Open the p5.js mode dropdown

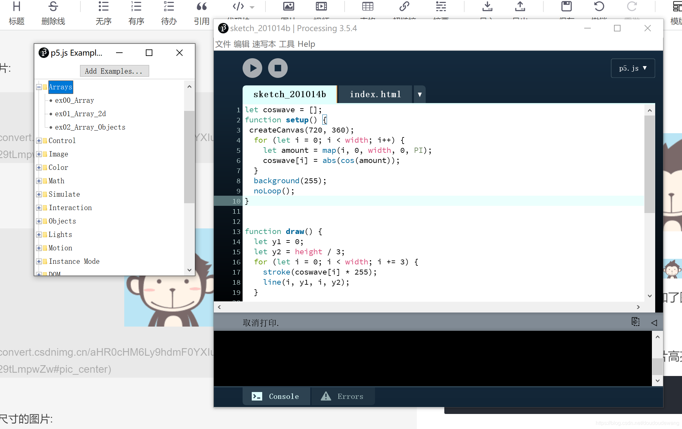pos(633,68)
